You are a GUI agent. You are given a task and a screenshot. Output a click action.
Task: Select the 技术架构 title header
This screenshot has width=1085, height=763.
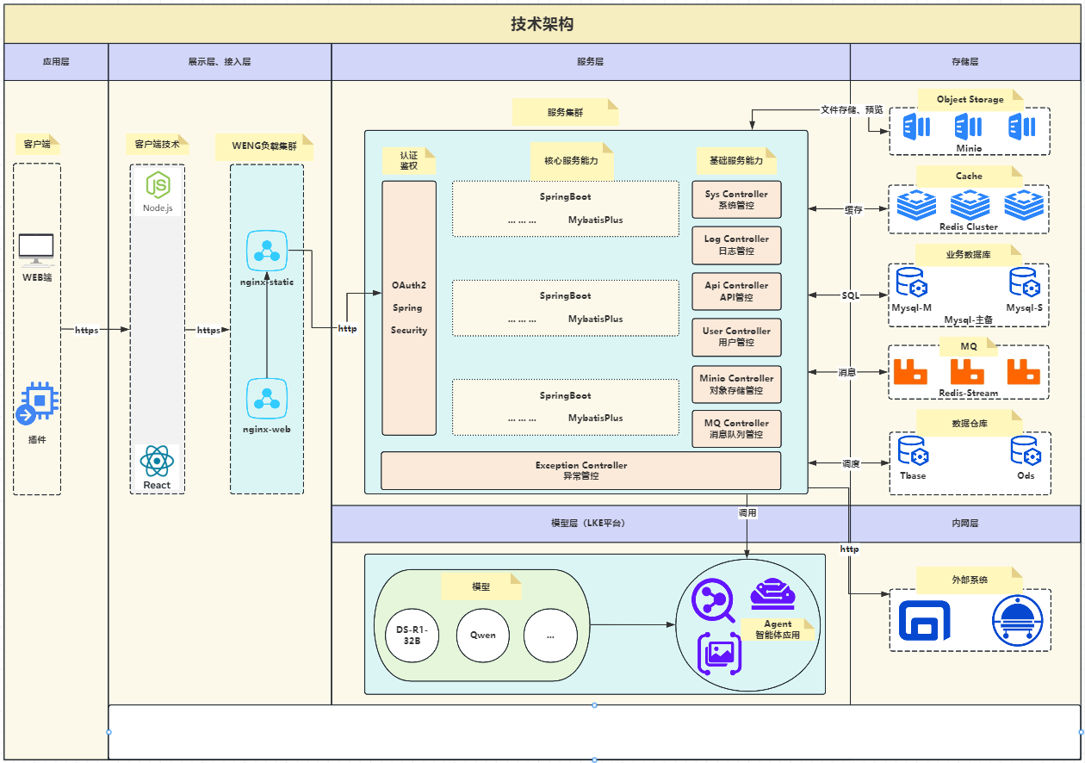coord(542,24)
